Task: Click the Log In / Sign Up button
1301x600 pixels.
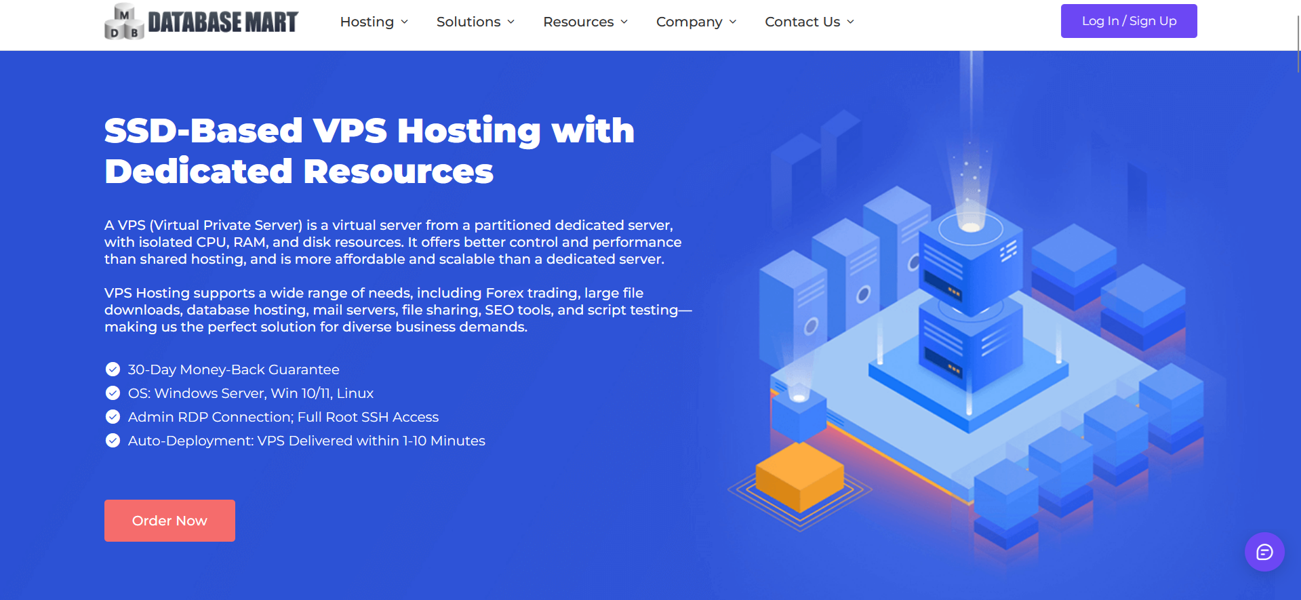Action: 1129,21
